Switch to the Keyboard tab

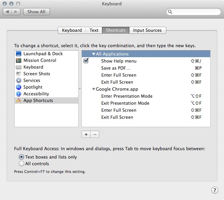point(72,30)
